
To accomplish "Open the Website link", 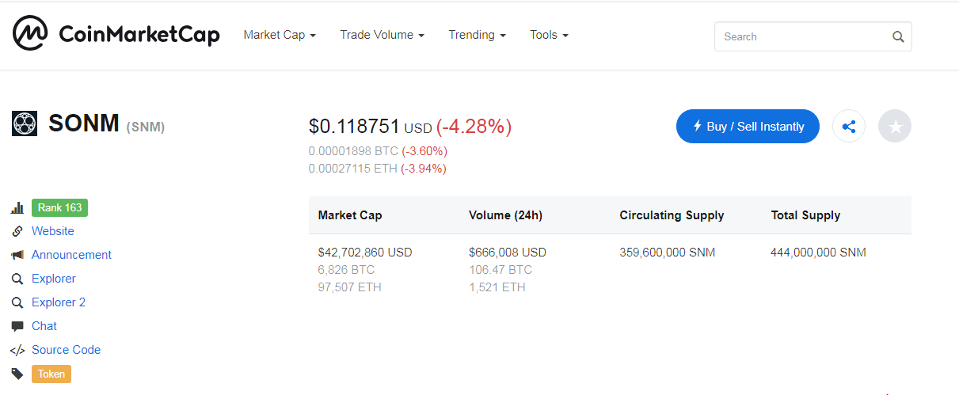I will (53, 231).
